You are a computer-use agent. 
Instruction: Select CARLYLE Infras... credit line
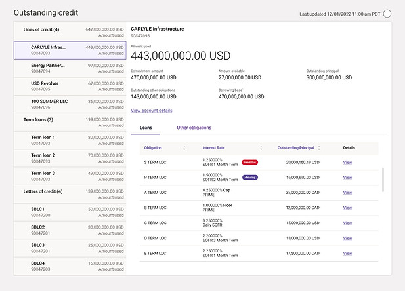70,50
